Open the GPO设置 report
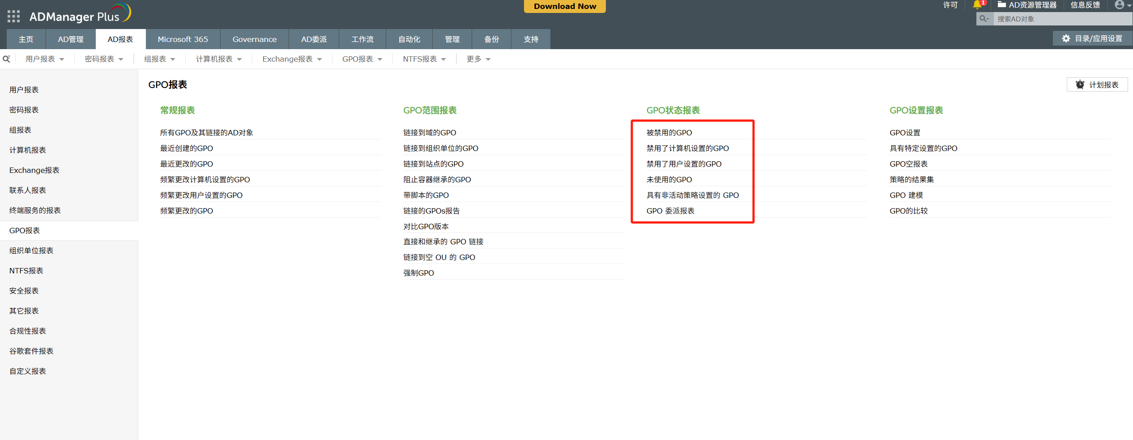Image resolution: width=1133 pixels, height=440 pixels. click(905, 133)
